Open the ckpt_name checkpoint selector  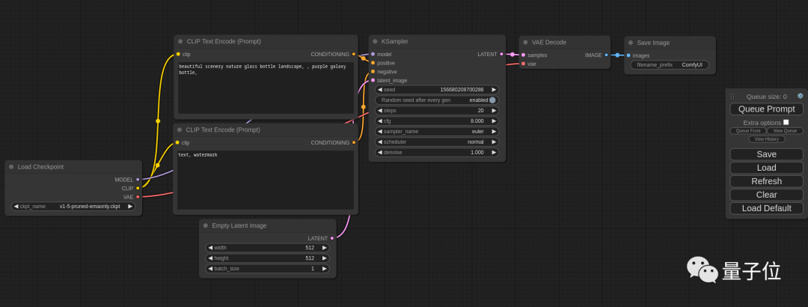[73, 206]
